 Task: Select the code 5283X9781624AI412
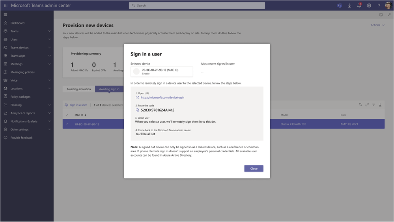click(x=157, y=110)
